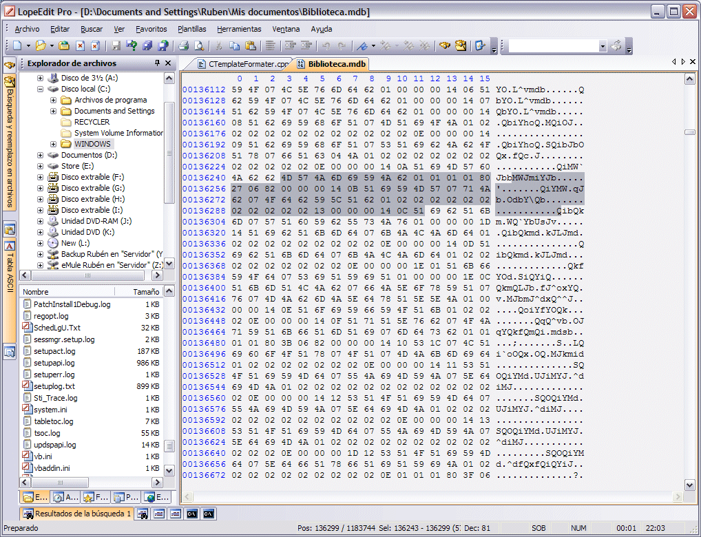The height and width of the screenshot is (537, 701).
Task: Click the Save to FTP icon
Action: tap(164, 45)
